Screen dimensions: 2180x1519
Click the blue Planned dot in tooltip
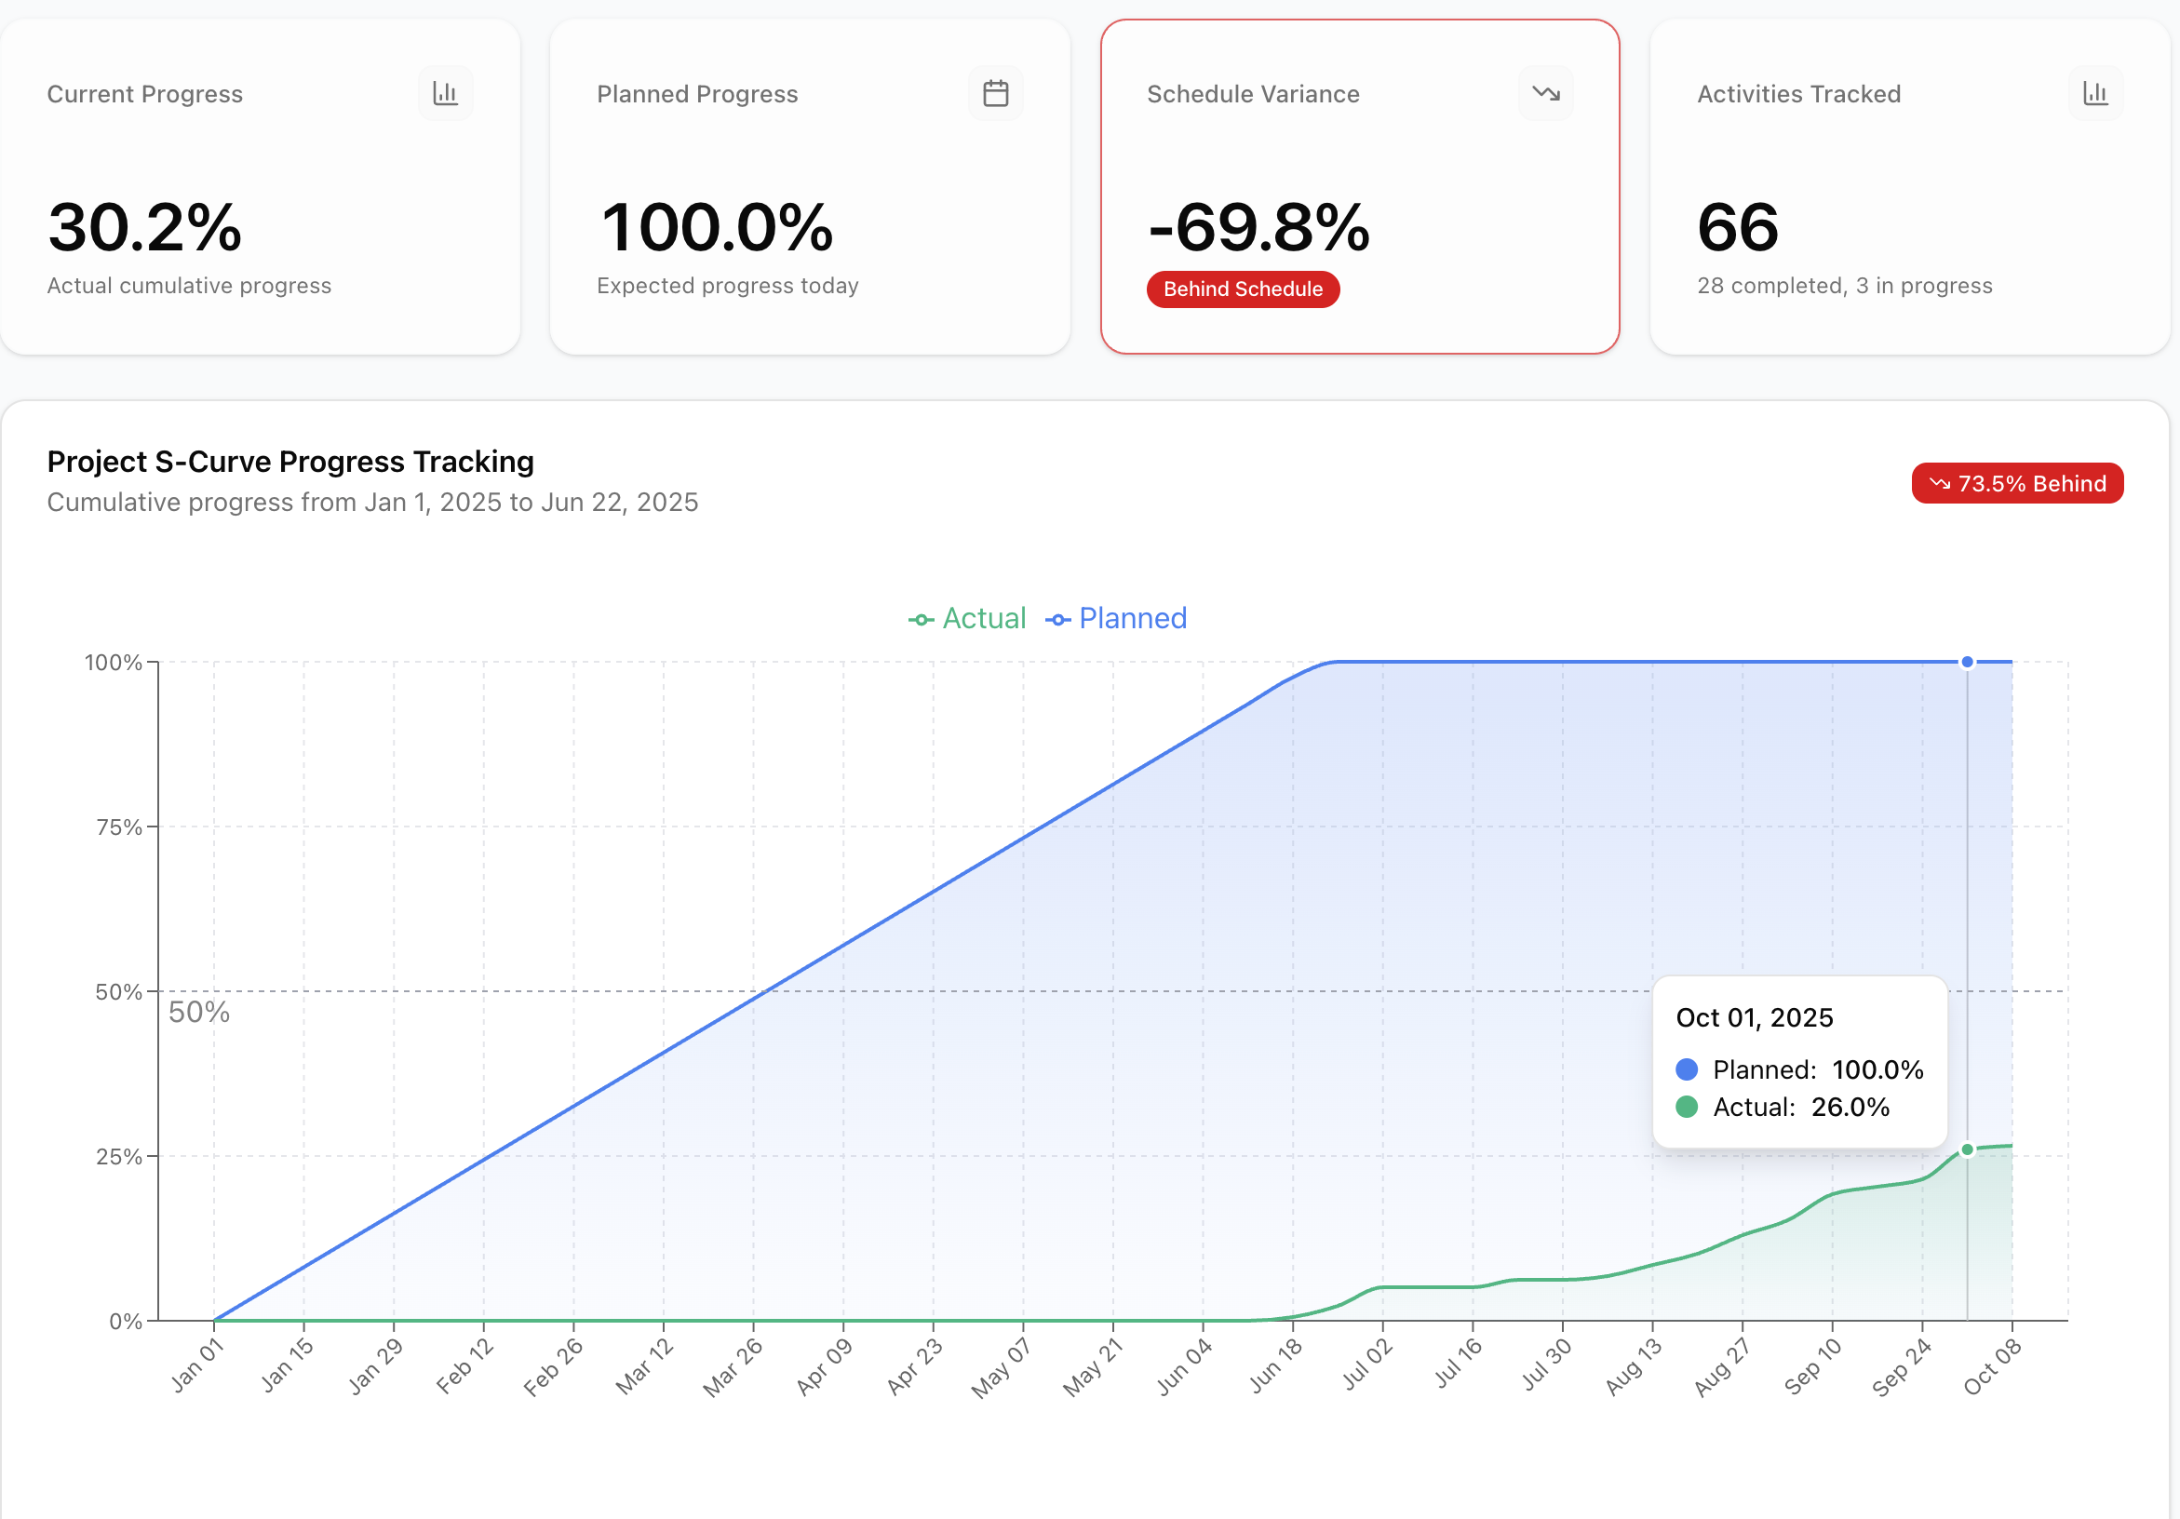click(x=1687, y=1070)
